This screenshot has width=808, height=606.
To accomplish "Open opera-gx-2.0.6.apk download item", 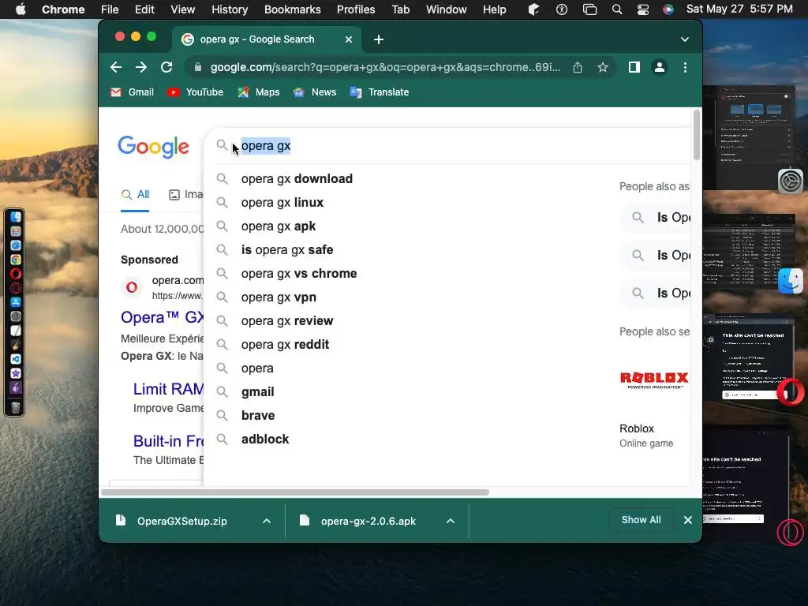I will point(368,521).
